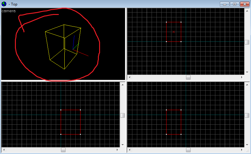Screen dimensions: 251x154
Task: Click the top-left resize handle of top-right viewport brush
Action: point(166,22)
